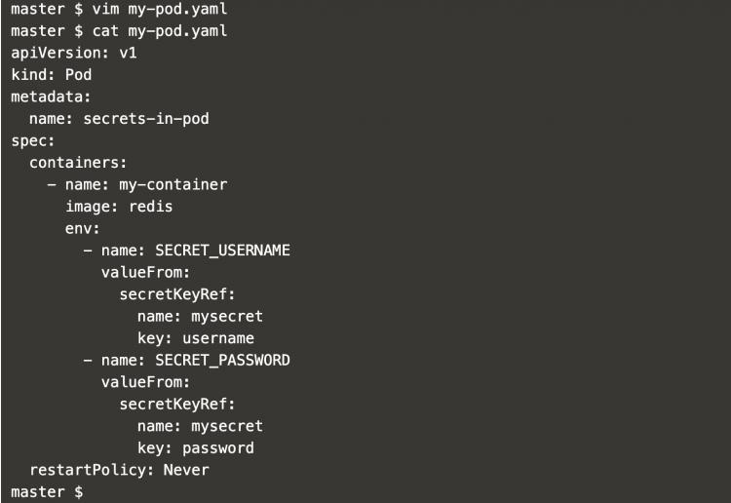731x503 pixels.
Task: Click the spec: key
Action: [x=29, y=139]
